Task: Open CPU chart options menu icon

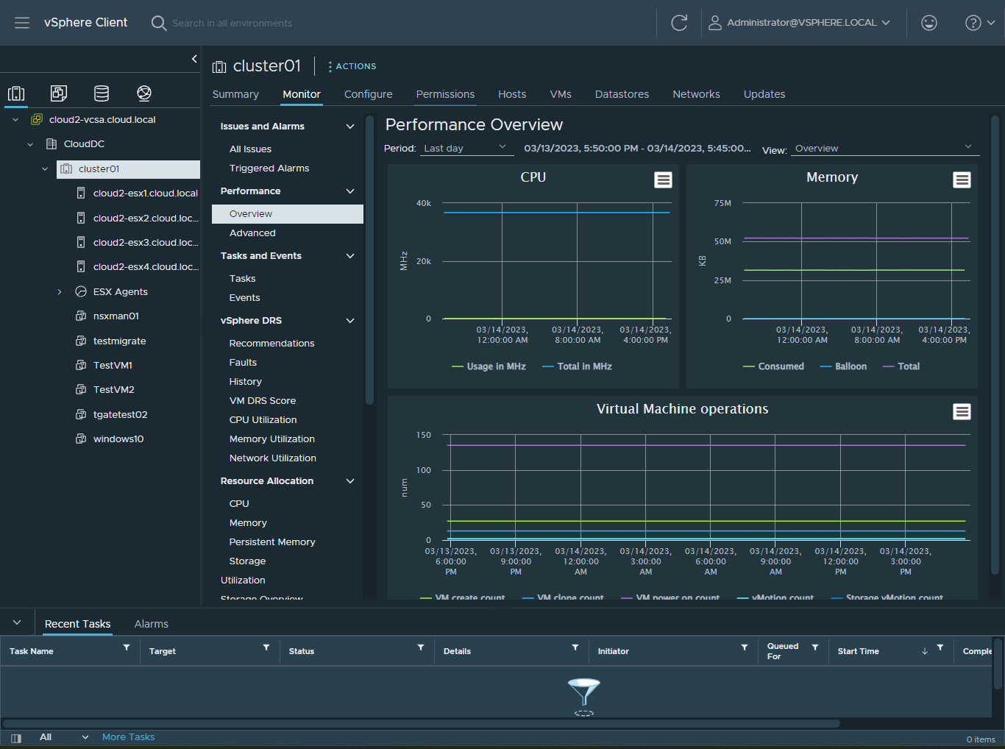Action: 663,180
